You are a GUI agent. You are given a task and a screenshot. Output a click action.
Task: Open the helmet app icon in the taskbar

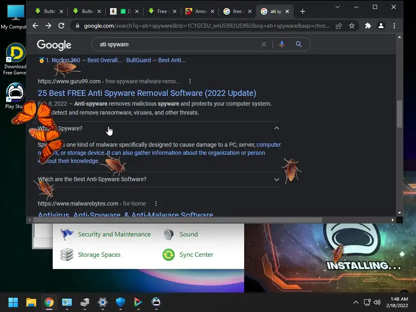point(156,302)
